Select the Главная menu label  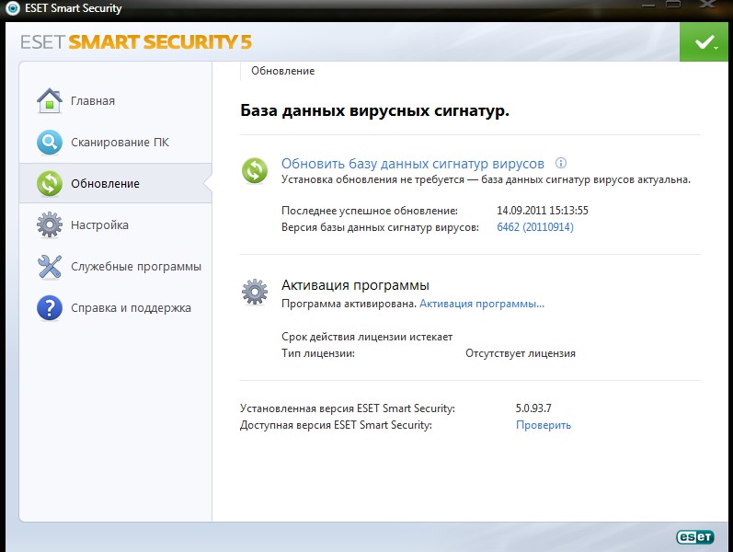pos(93,101)
